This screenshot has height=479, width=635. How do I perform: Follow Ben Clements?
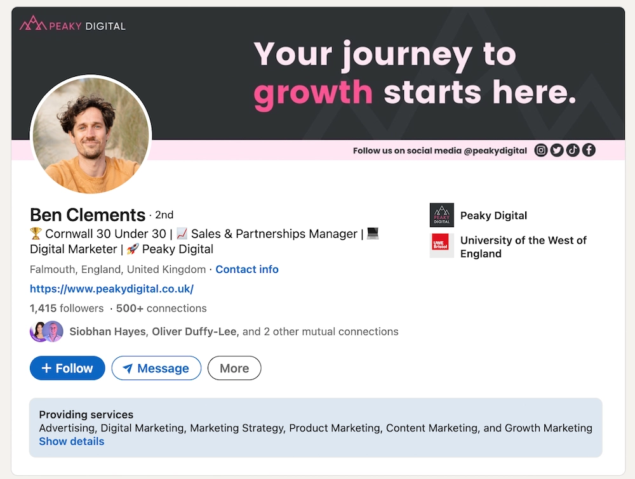pyautogui.click(x=67, y=368)
